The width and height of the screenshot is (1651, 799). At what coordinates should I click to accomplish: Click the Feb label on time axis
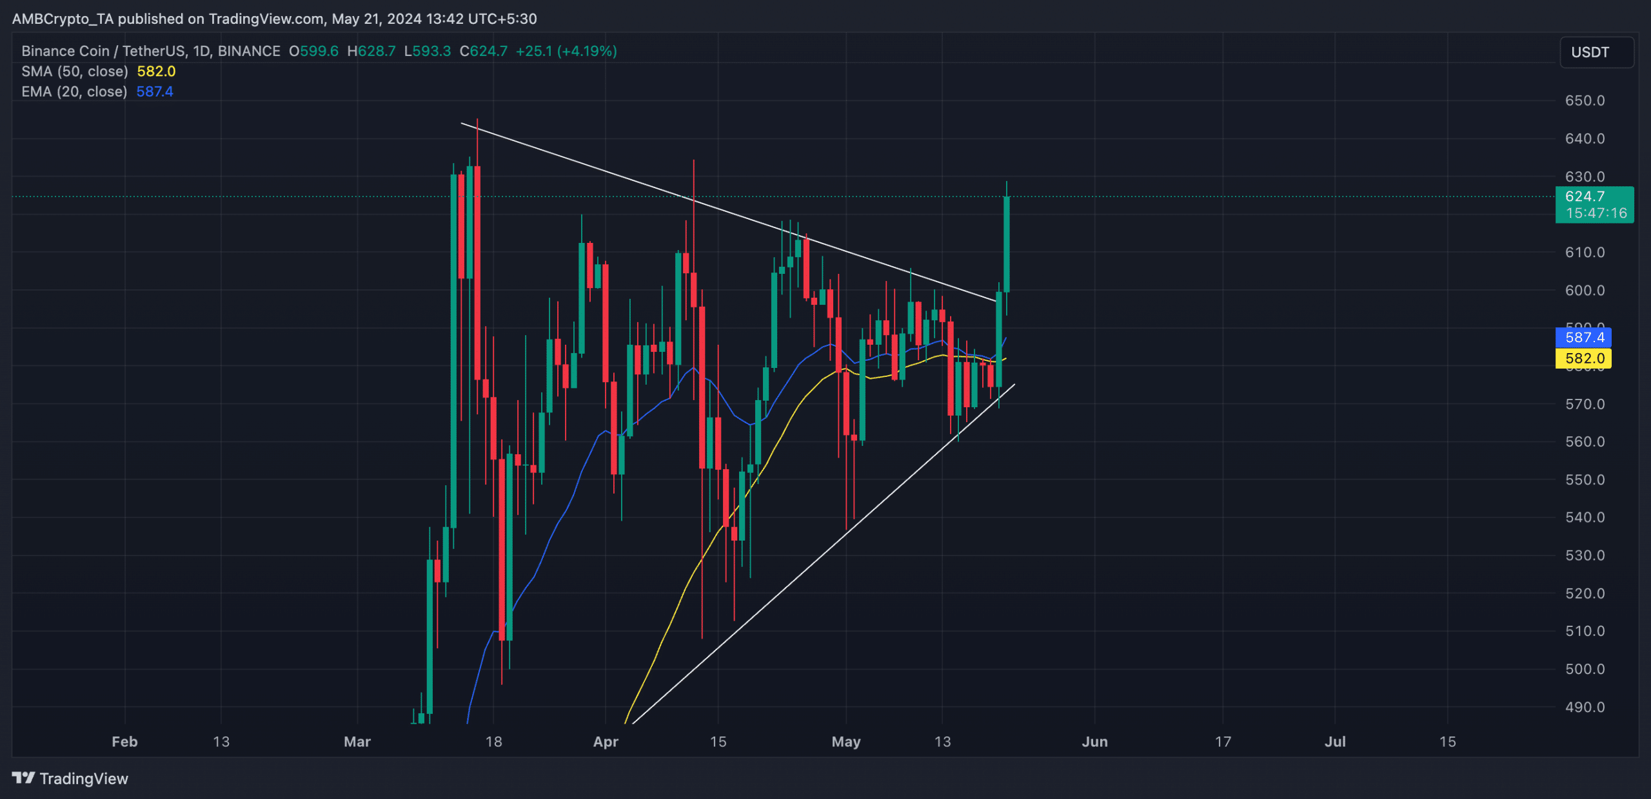tap(124, 742)
